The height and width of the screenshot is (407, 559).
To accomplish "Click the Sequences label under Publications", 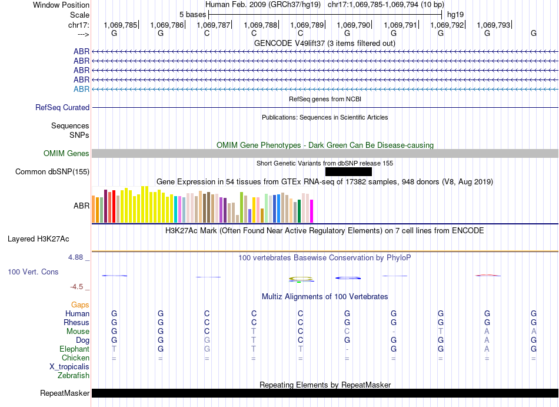I will (70, 125).
